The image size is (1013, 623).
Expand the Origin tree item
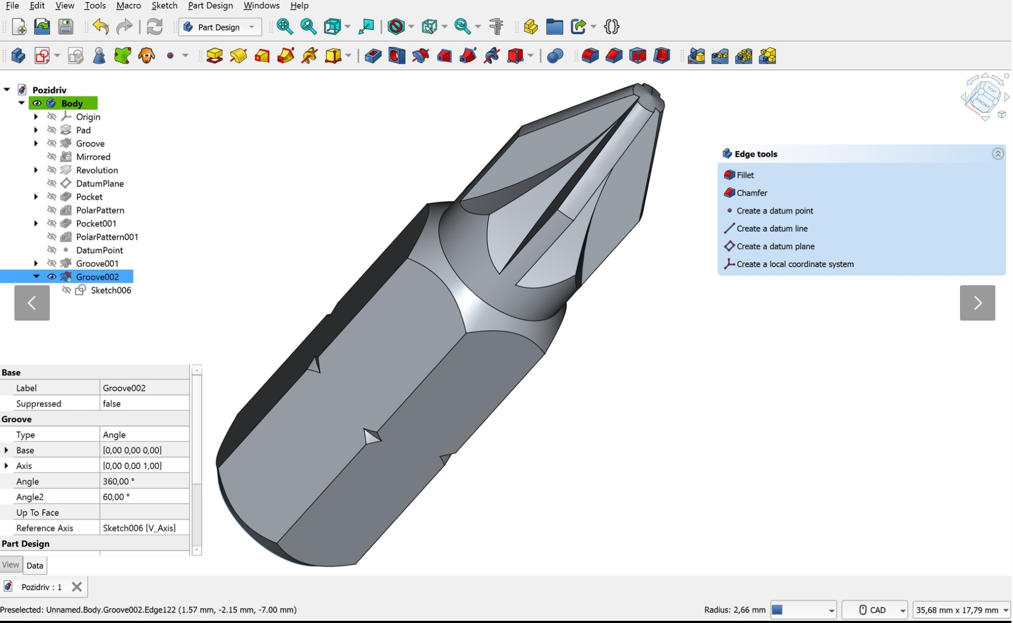35,116
